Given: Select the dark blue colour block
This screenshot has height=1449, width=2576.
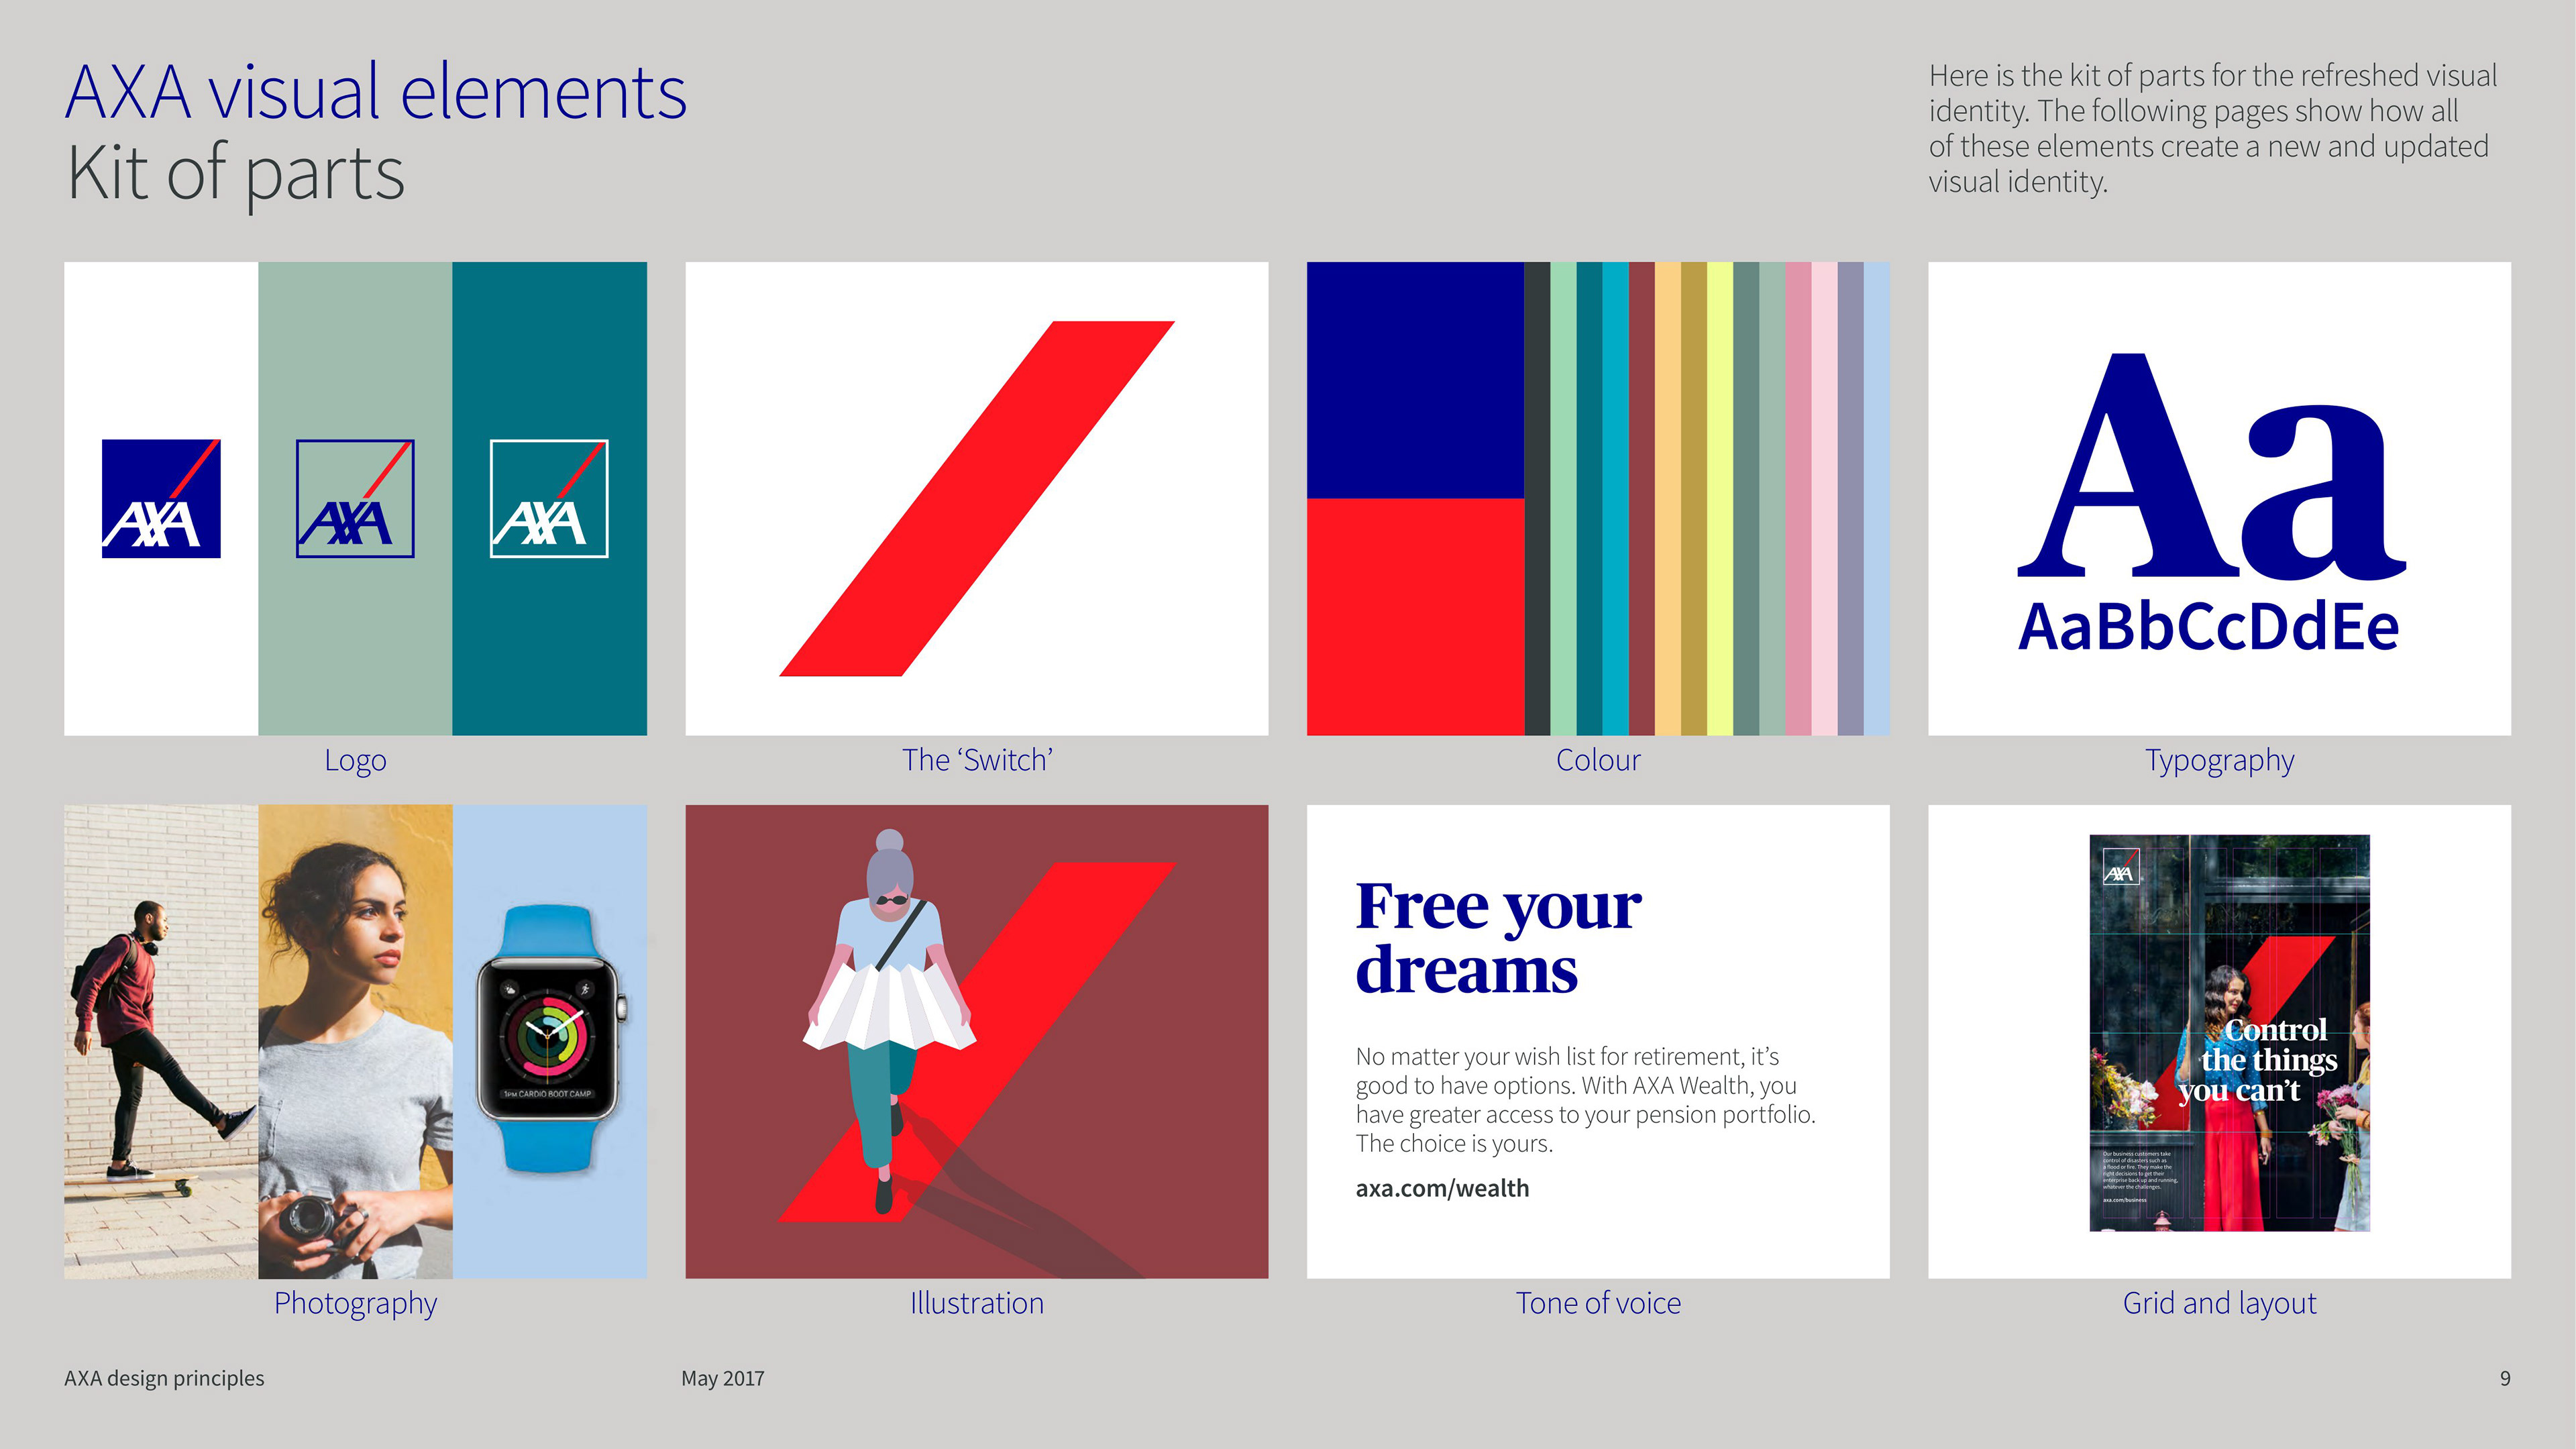Looking at the screenshot, I should pyautogui.click(x=1414, y=380).
